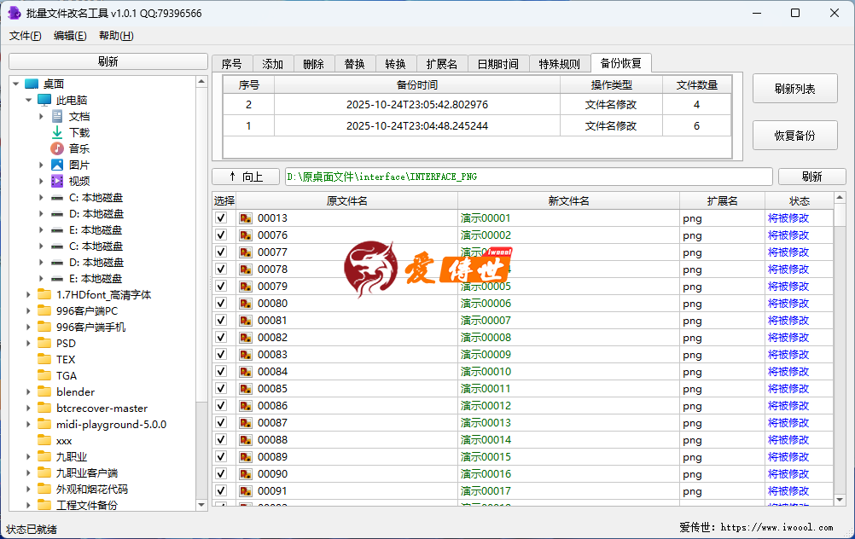Screen dimensions: 855x539
Task: Expand the btcrecover-master folder node
Action: 28,408
